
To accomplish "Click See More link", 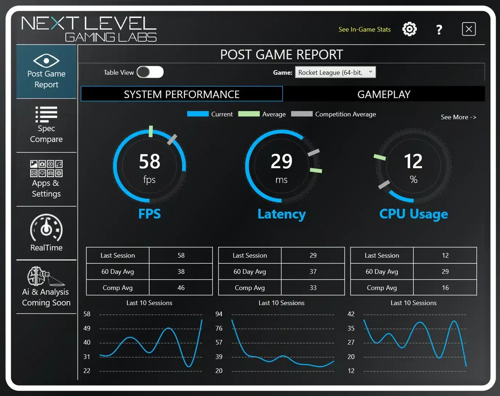I will (458, 117).
